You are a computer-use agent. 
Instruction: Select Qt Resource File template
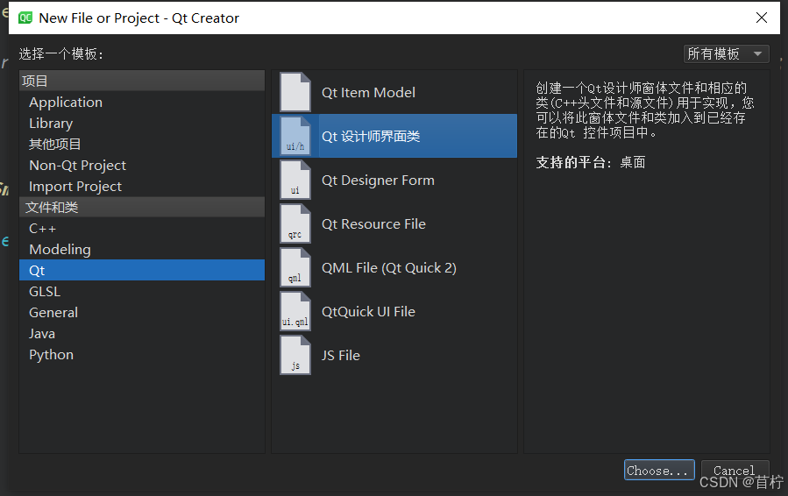click(x=394, y=223)
